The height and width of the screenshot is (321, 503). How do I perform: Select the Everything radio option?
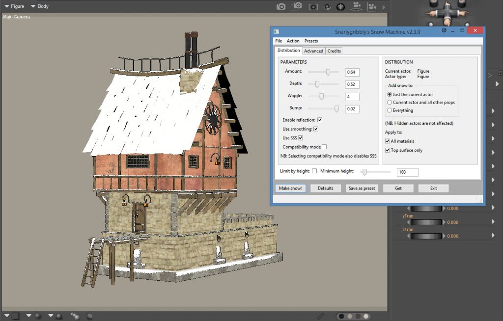tap(390, 110)
